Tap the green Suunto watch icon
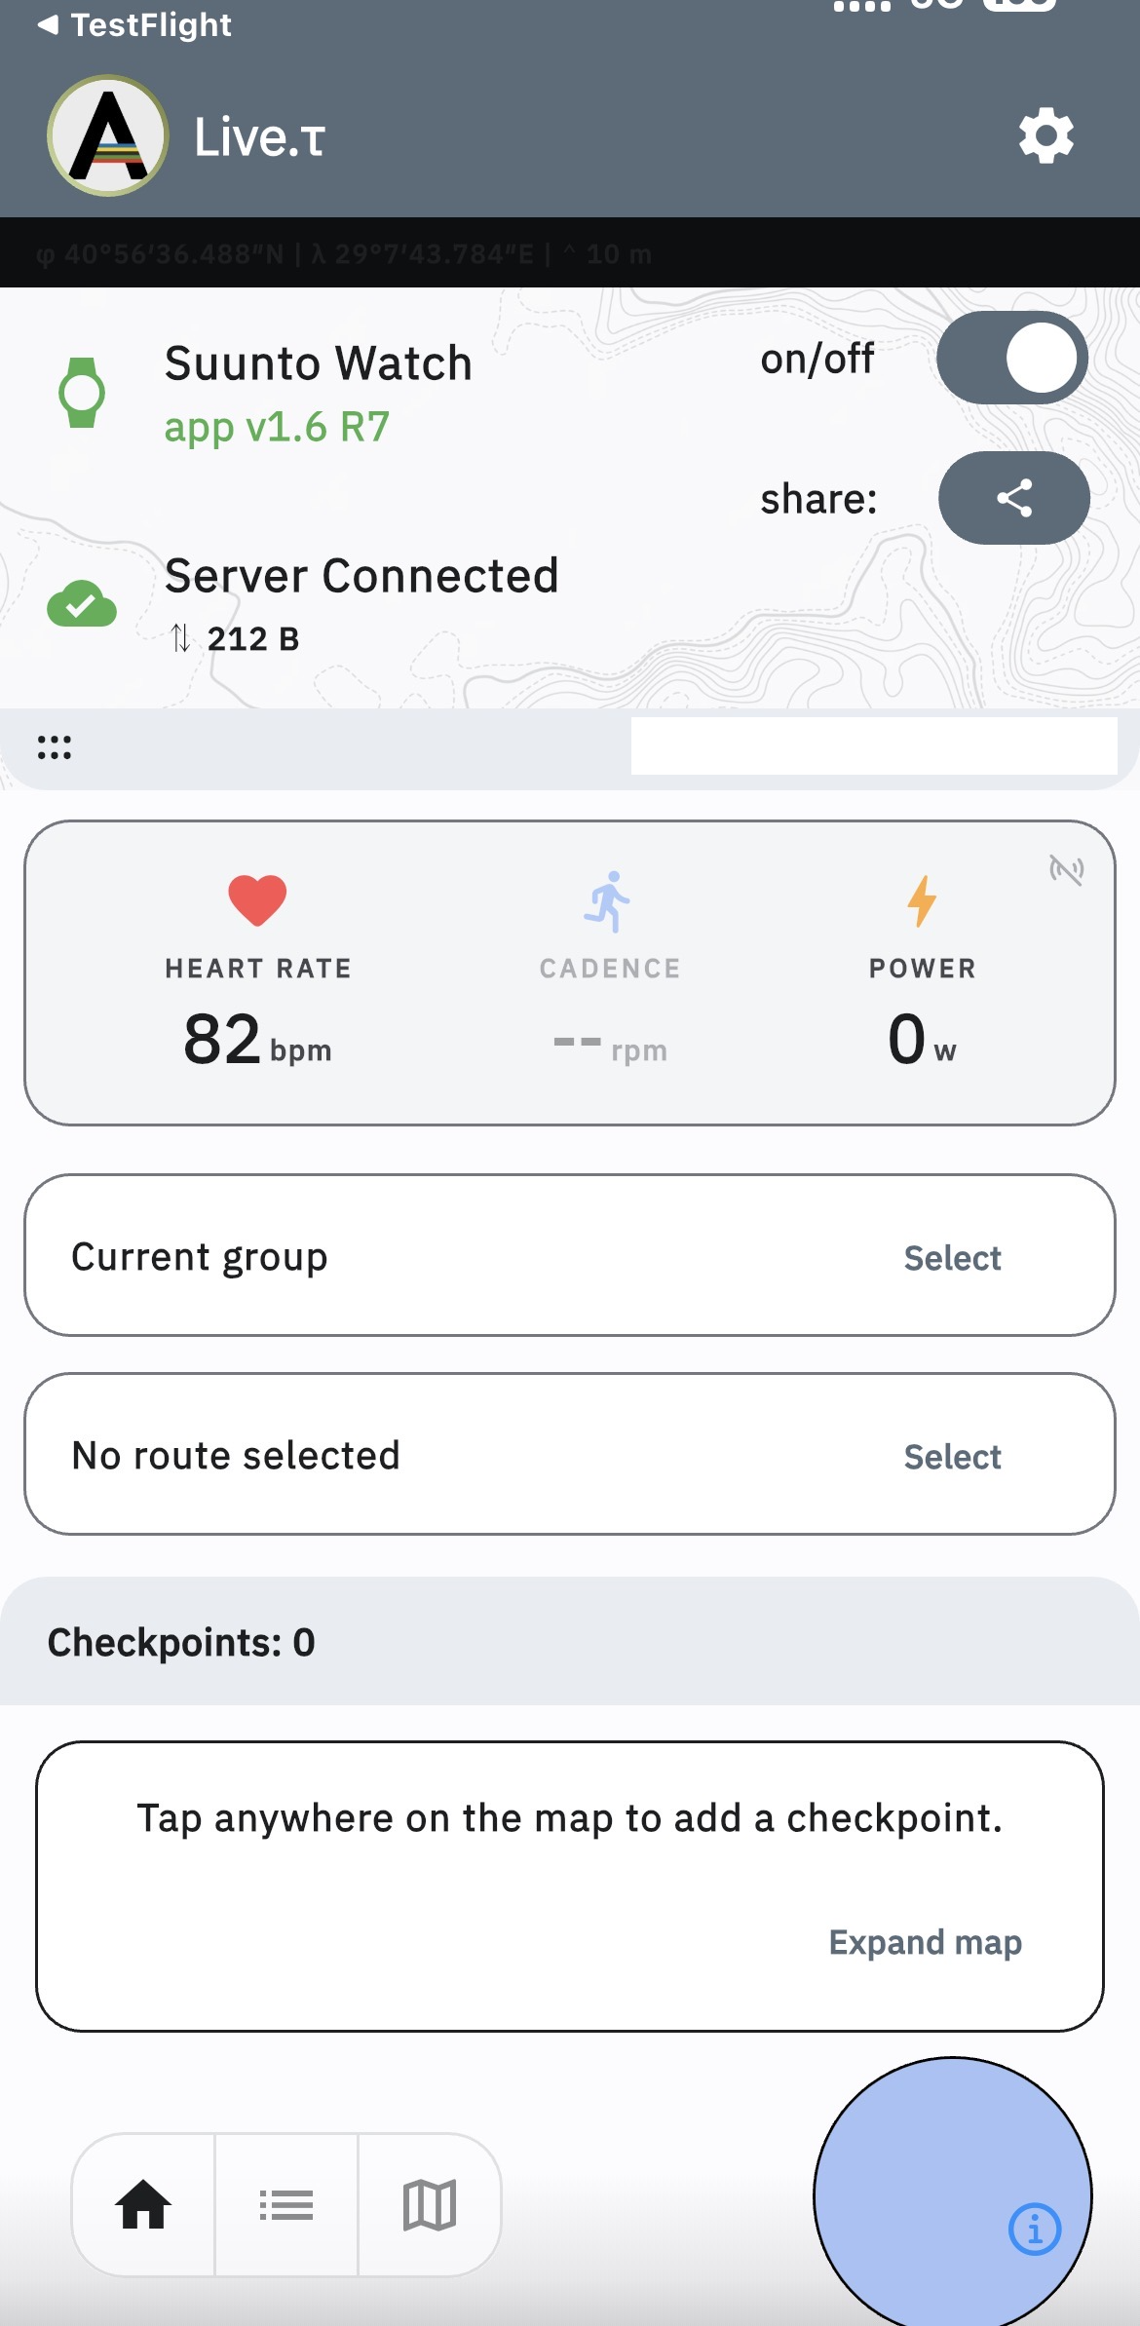 [x=82, y=393]
